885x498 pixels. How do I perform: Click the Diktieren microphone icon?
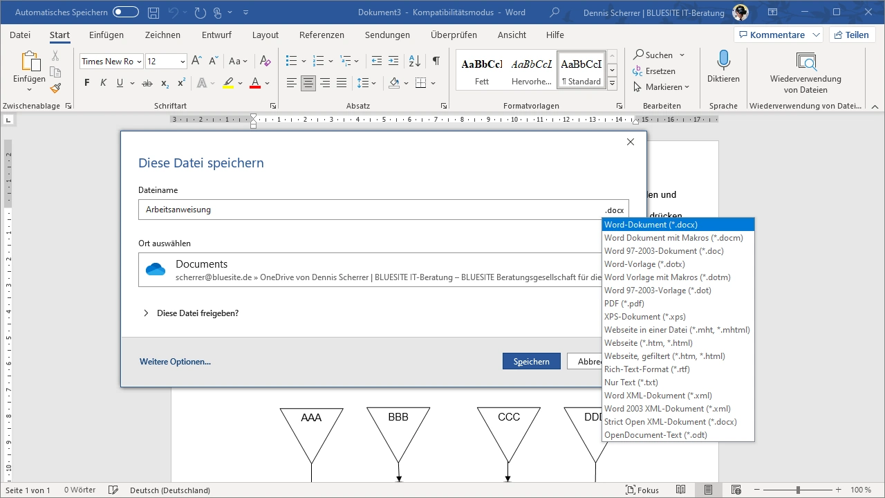pyautogui.click(x=723, y=61)
